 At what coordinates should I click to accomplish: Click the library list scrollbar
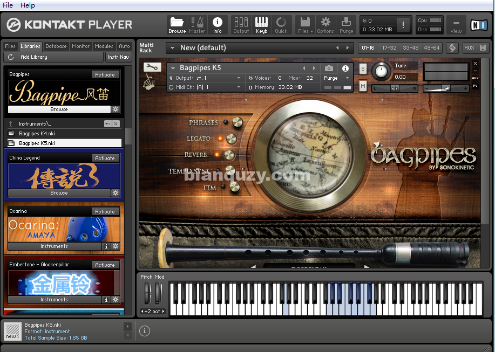pos(128,136)
